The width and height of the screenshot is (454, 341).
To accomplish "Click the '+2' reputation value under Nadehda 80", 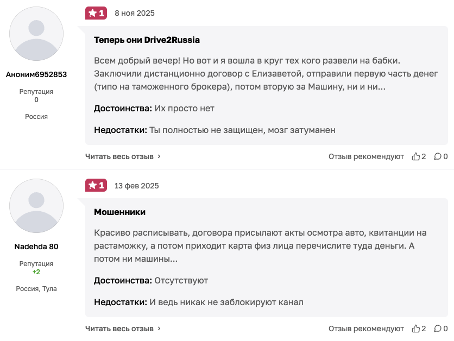I will coord(36,271).
